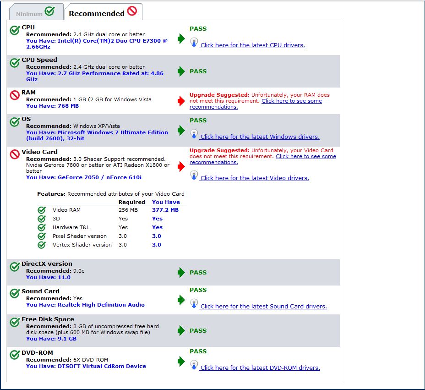This screenshot has width=425, height=390.
Task: Click the green check icon beside Free Disk Space
Action: (15, 322)
